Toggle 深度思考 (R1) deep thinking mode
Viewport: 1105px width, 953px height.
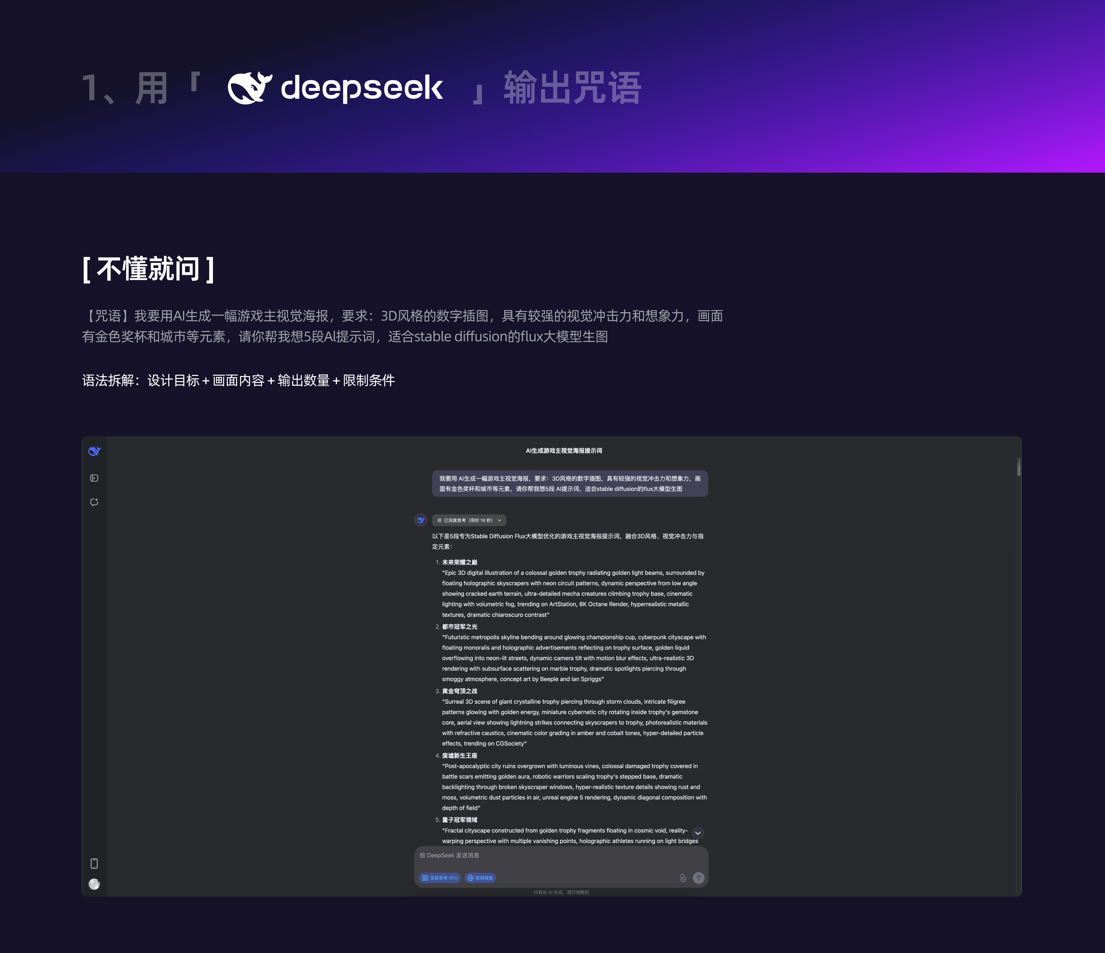pyautogui.click(x=440, y=878)
